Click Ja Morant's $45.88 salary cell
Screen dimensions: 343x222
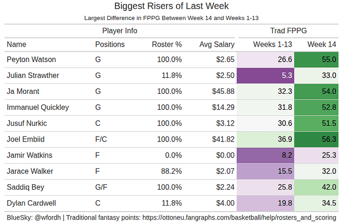click(223, 91)
